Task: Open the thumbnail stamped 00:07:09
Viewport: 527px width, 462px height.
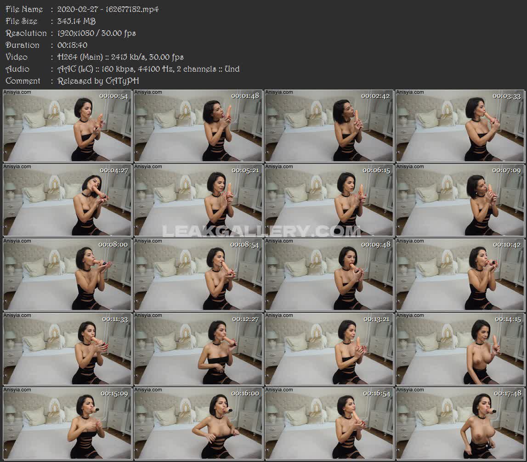Action: [x=460, y=200]
